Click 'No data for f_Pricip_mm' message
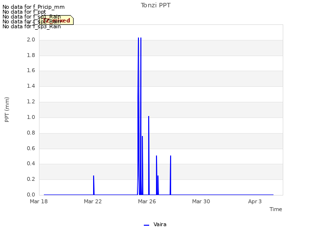This screenshot has width=312, height=234. click(34, 7)
